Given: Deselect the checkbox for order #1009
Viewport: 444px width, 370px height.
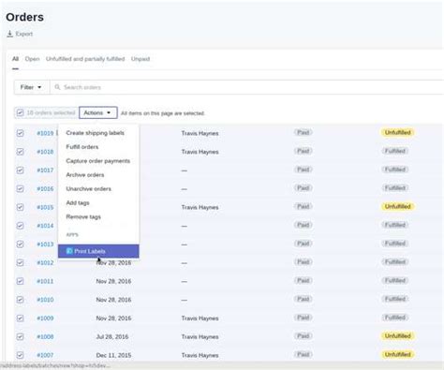Looking at the screenshot, I should [x=20, y=318].
